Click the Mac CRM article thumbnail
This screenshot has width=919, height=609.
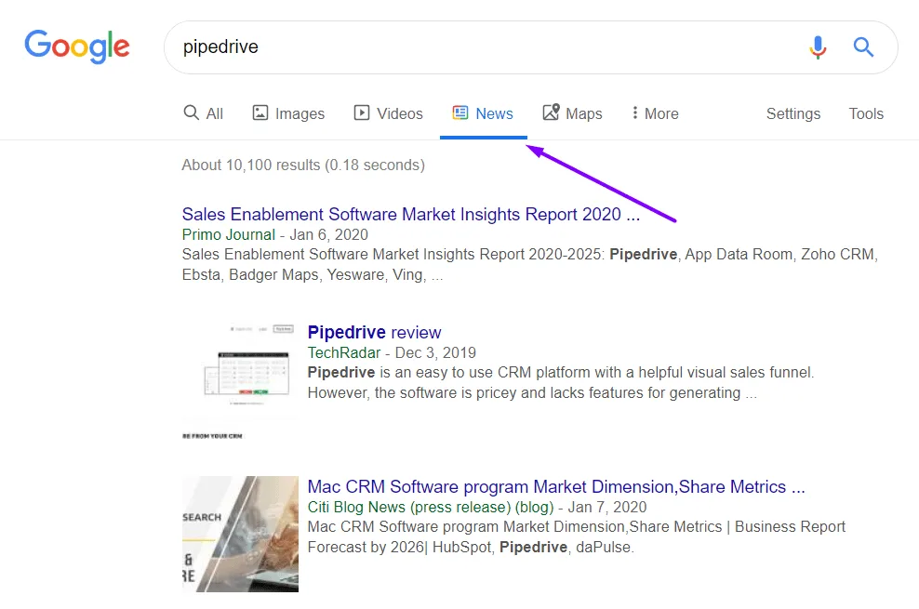point(240,534)
